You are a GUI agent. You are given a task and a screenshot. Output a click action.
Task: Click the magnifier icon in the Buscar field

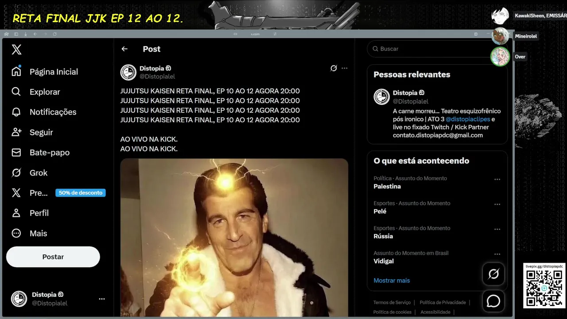click(375, 49)
